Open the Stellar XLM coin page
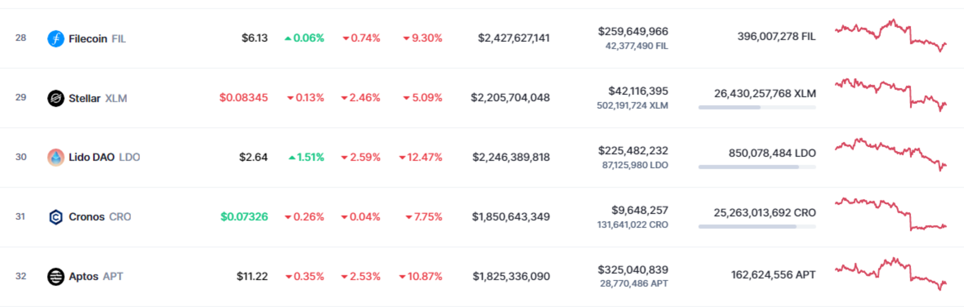The width and height of the screenshot is (964, 307). [98, 98]
